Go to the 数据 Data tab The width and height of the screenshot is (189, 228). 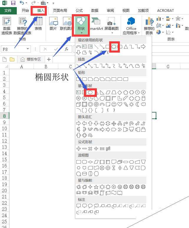point(94,10)
